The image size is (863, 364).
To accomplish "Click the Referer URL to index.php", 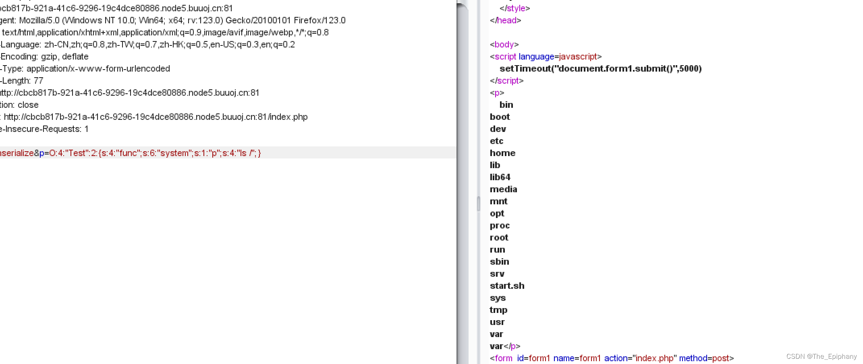I will coord(155,117).
